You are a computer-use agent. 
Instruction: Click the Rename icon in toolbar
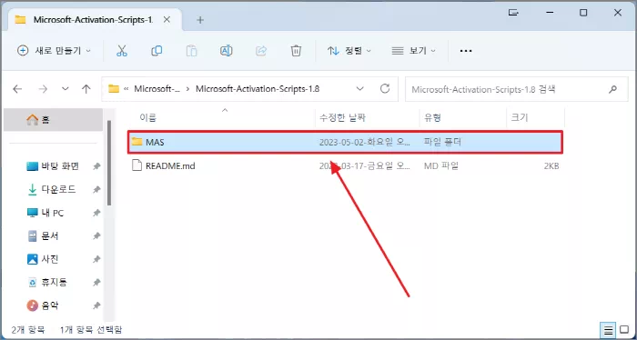pyautogui.click(x=227, y=51)
